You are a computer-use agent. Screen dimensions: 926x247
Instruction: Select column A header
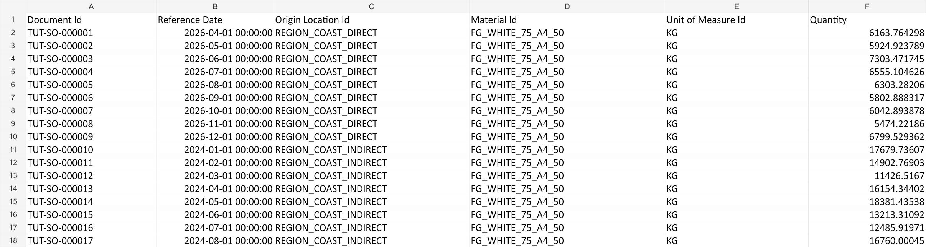coord(91,6)
